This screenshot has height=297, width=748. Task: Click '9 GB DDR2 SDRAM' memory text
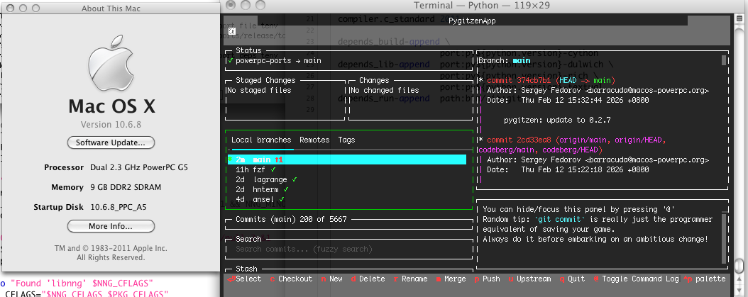pyautogui.click(x=126, y=187)
